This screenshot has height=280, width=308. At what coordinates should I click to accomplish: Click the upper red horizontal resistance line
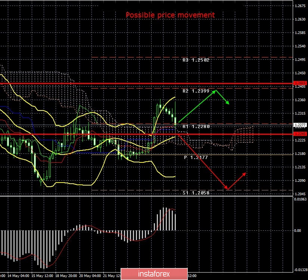[x=149, y=83]
